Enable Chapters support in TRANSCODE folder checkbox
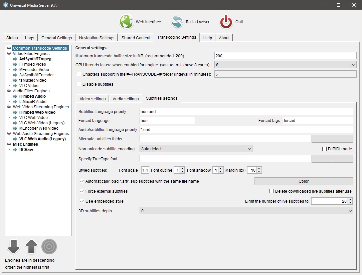The width and height of the screenshot is (362, 275). [79, 74]
